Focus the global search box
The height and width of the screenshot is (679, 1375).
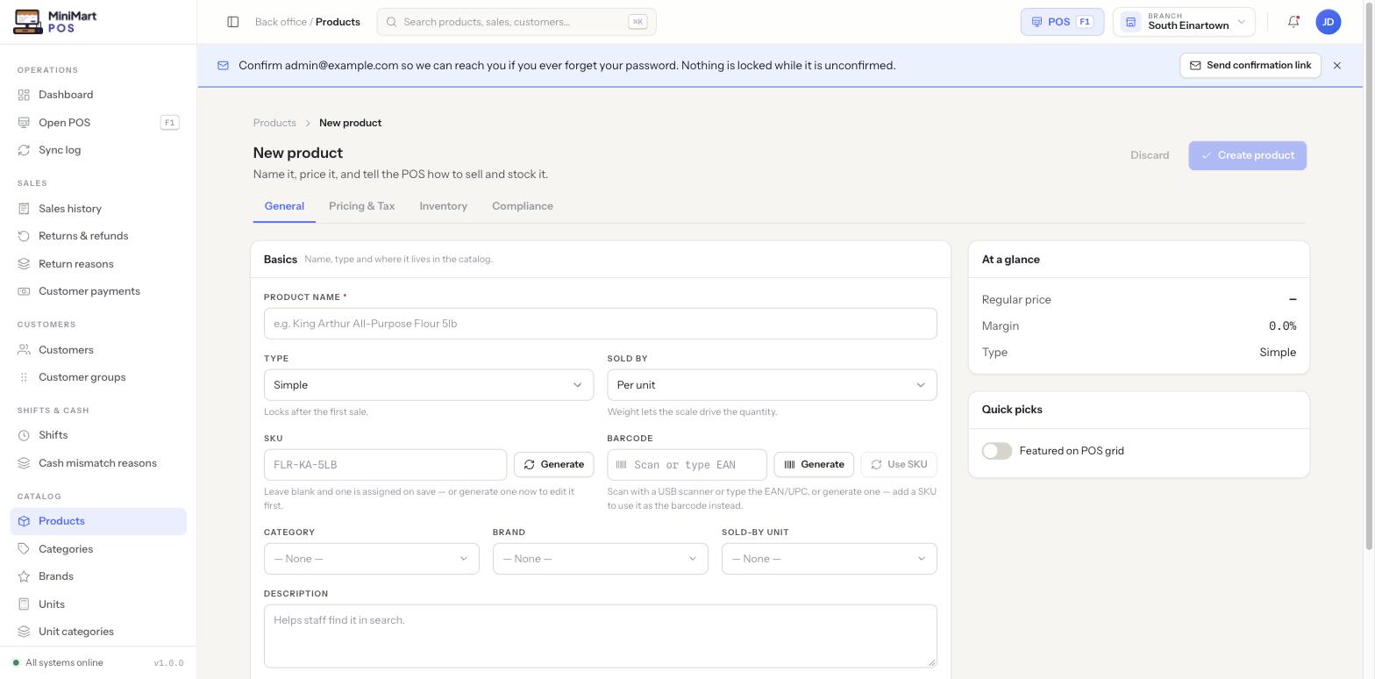[517, 22]
